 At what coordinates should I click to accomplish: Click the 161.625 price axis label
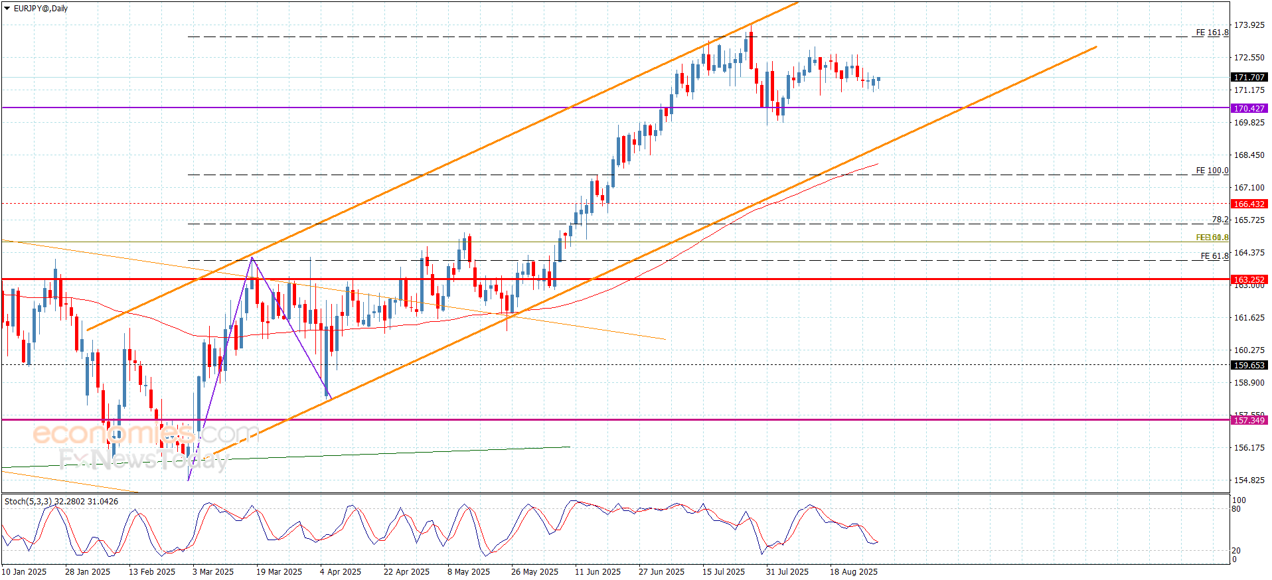pyautogui.click(x=1249, y=318)
